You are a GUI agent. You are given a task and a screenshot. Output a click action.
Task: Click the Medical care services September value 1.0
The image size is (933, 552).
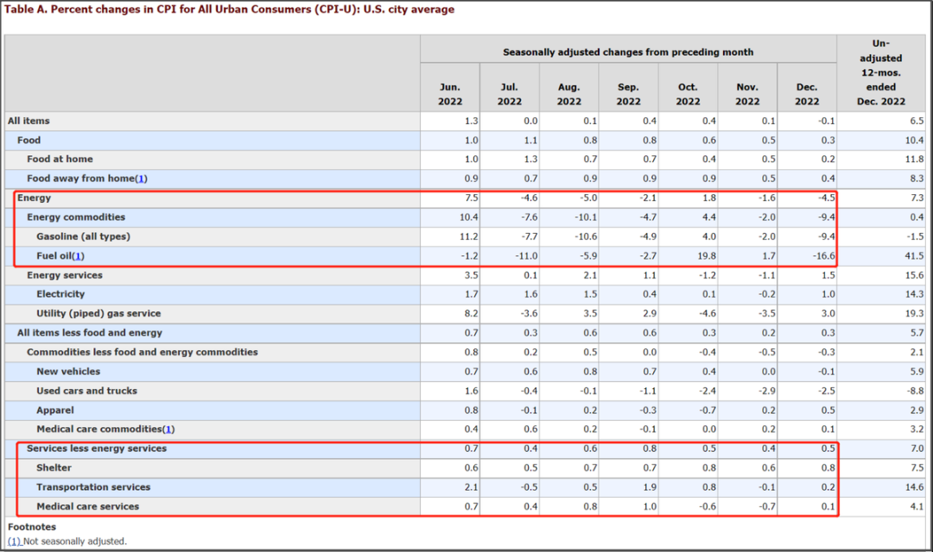(x=650, y=507)
